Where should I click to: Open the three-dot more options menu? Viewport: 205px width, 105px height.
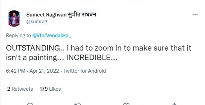[195, 15]
